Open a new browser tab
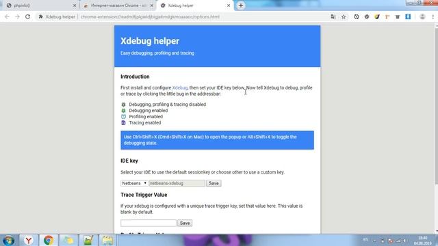This screenshot has width=438, height=246. (241, 5)
